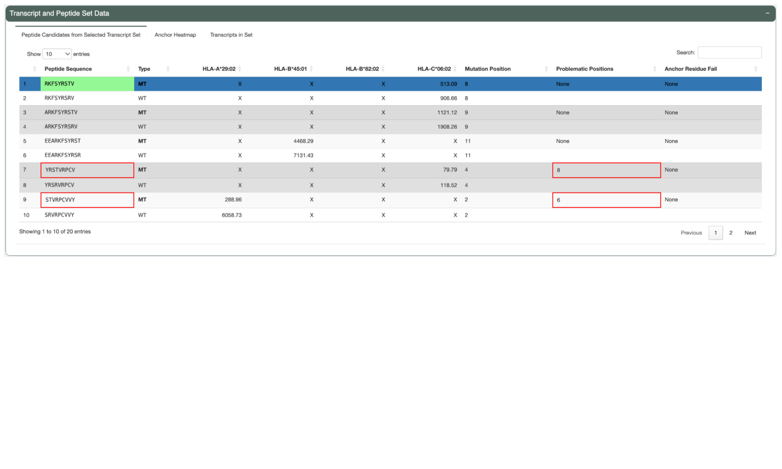Open the Show entries dropdown

[x=57, y=54]
